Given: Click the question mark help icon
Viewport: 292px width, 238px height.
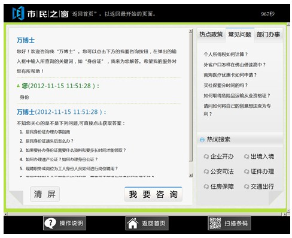Looking at the screenshot, I should 50,223.
